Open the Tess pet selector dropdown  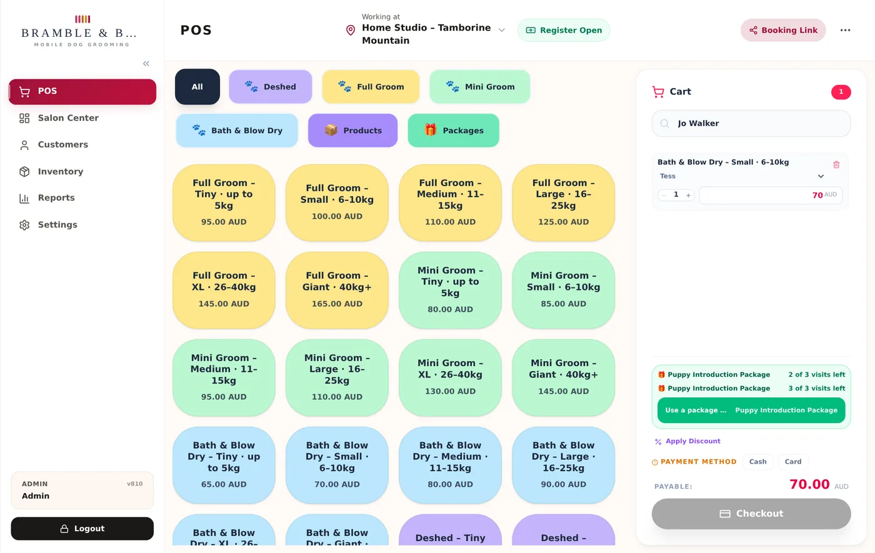[x=742, y=176]
